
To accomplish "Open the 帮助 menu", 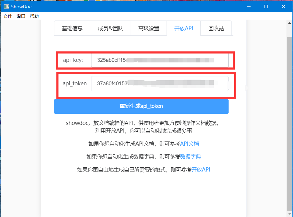I will coord(34,16).
